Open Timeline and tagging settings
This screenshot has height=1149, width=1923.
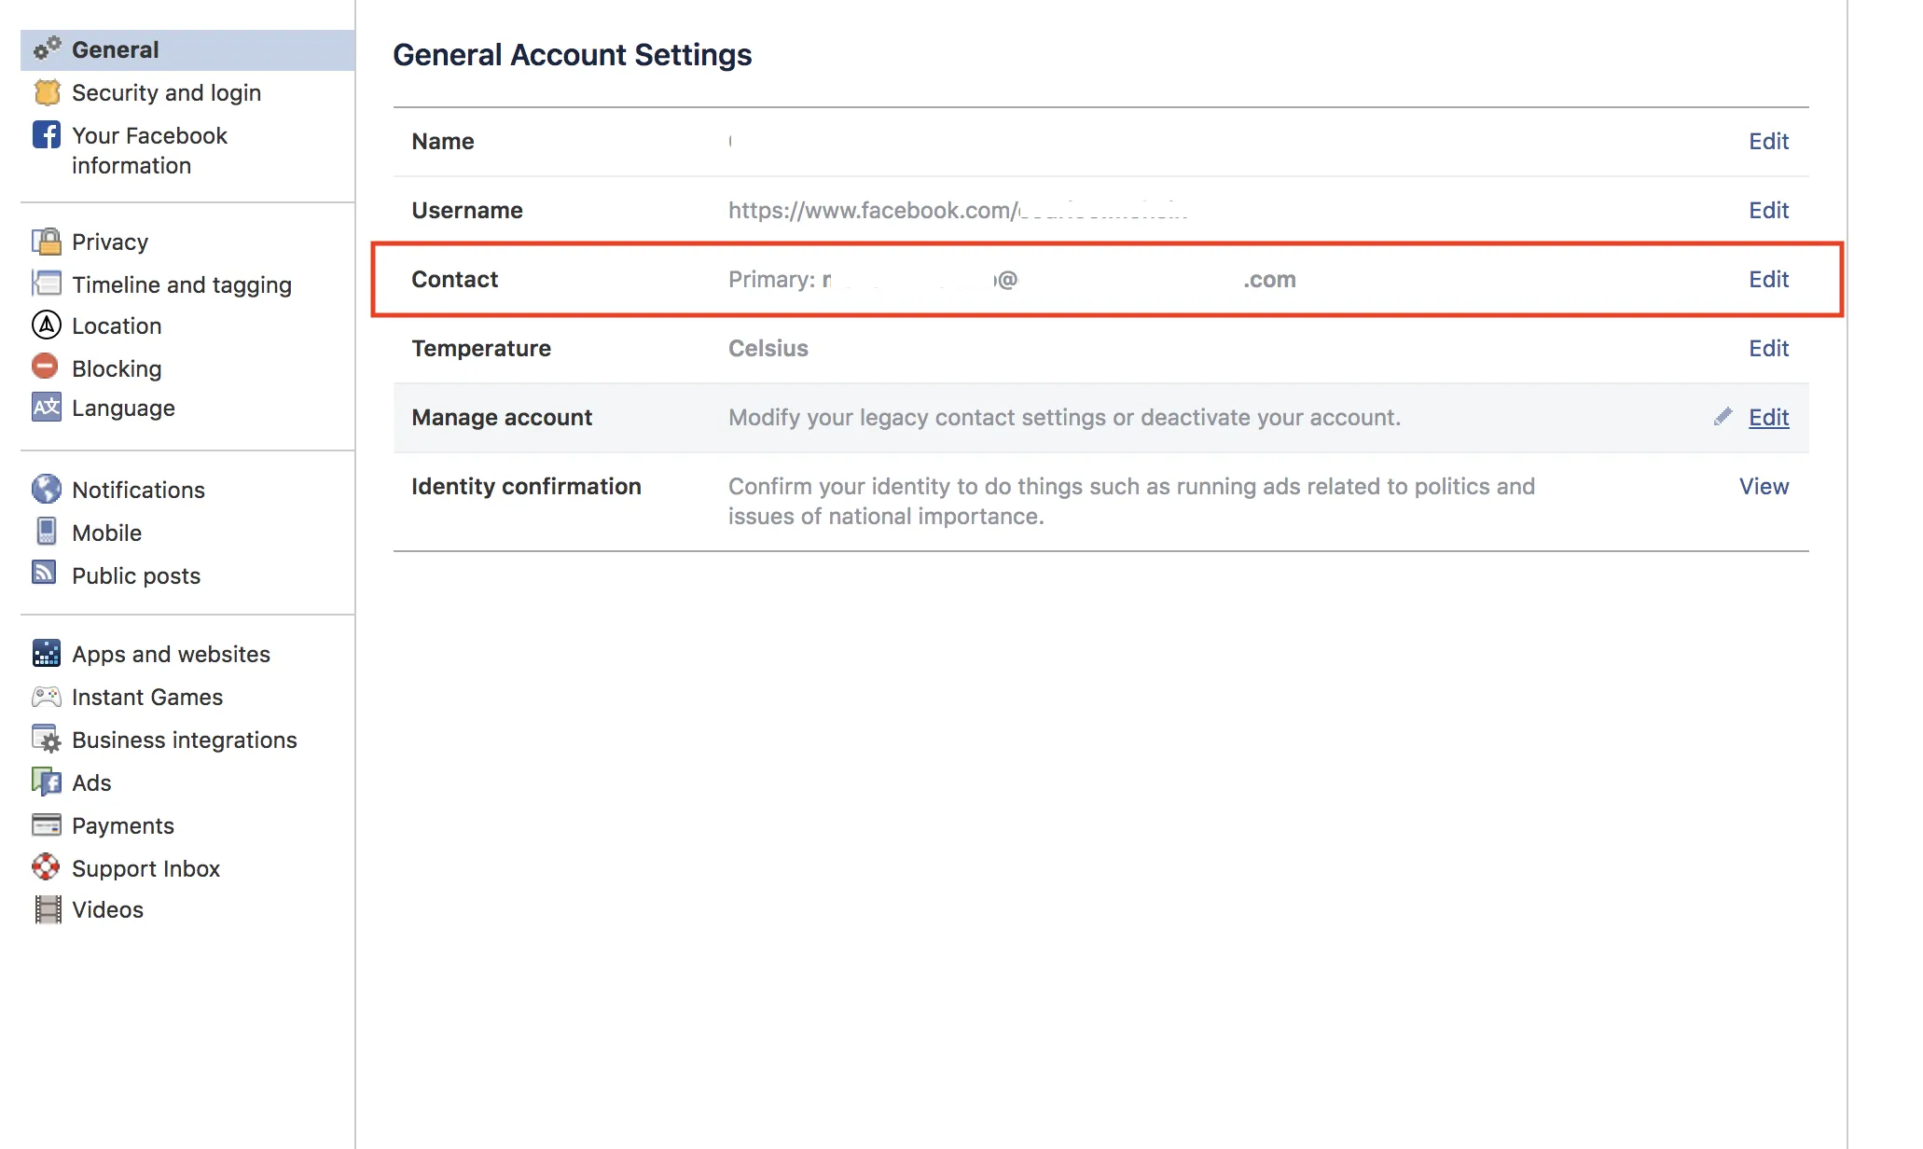pyautogui.click(x=181, y=284)
